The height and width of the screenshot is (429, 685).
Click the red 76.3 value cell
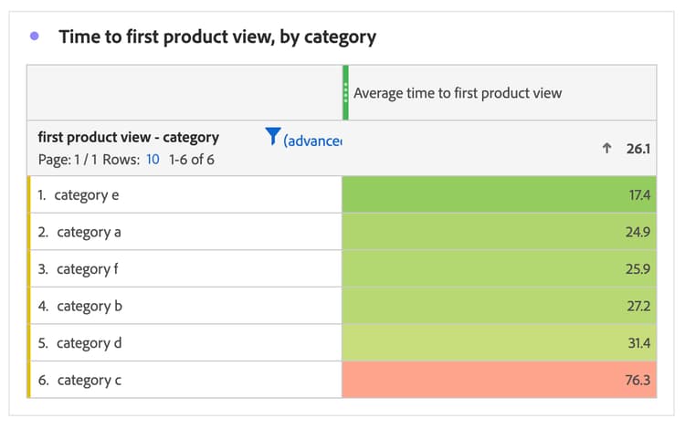(499, 380)
